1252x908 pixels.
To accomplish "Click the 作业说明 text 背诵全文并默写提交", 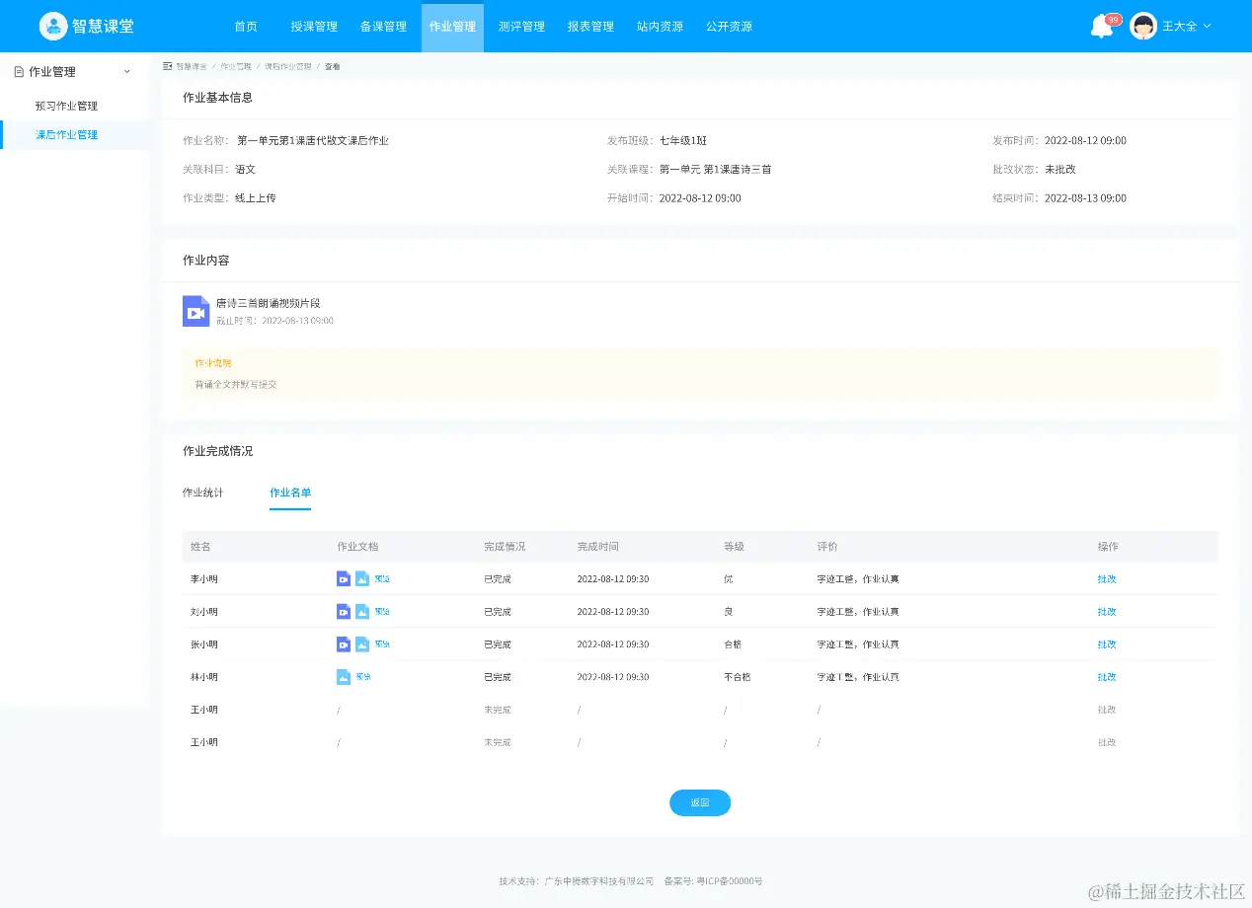I will pyautogui.click(x=236, y=384).
